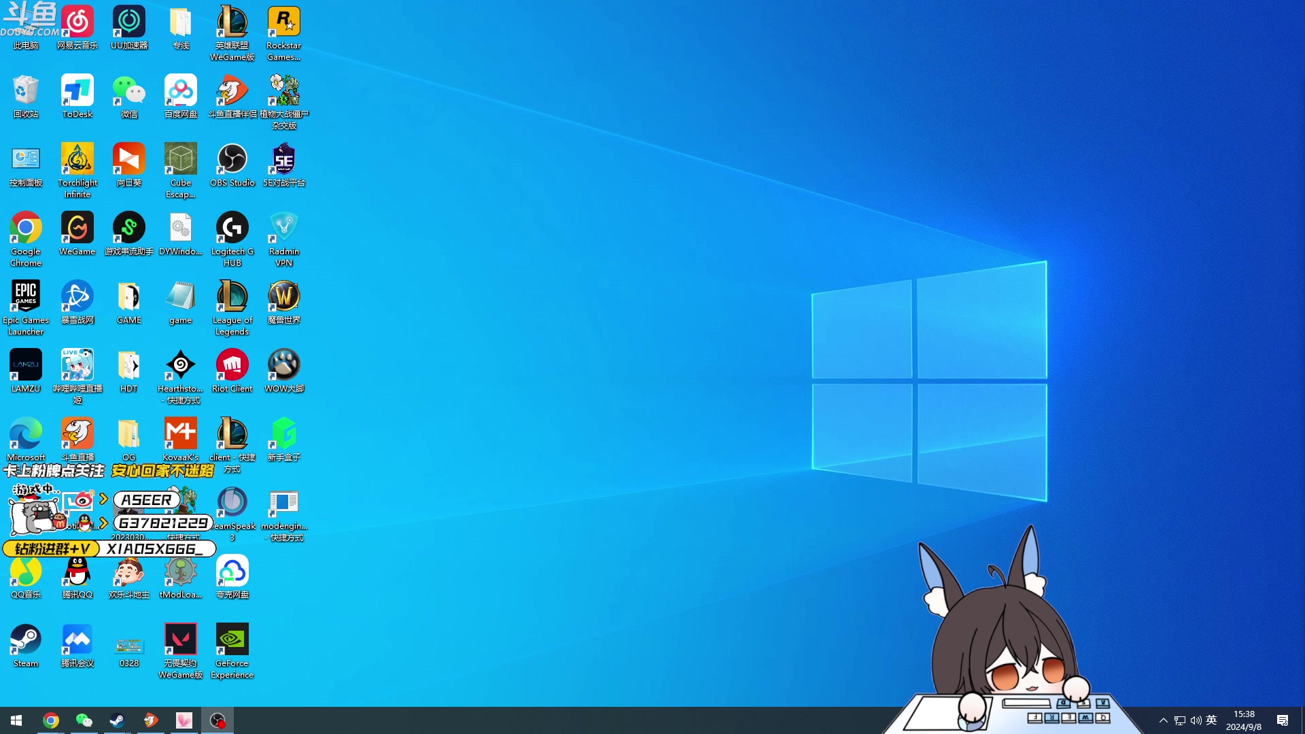
Task: Select the 英雄联盟 WeGame版 desktop icon
Action: (x=232, y=33)
